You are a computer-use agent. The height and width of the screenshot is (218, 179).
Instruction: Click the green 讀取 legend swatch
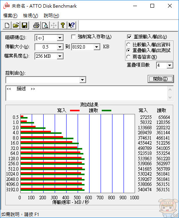(107, 111)
